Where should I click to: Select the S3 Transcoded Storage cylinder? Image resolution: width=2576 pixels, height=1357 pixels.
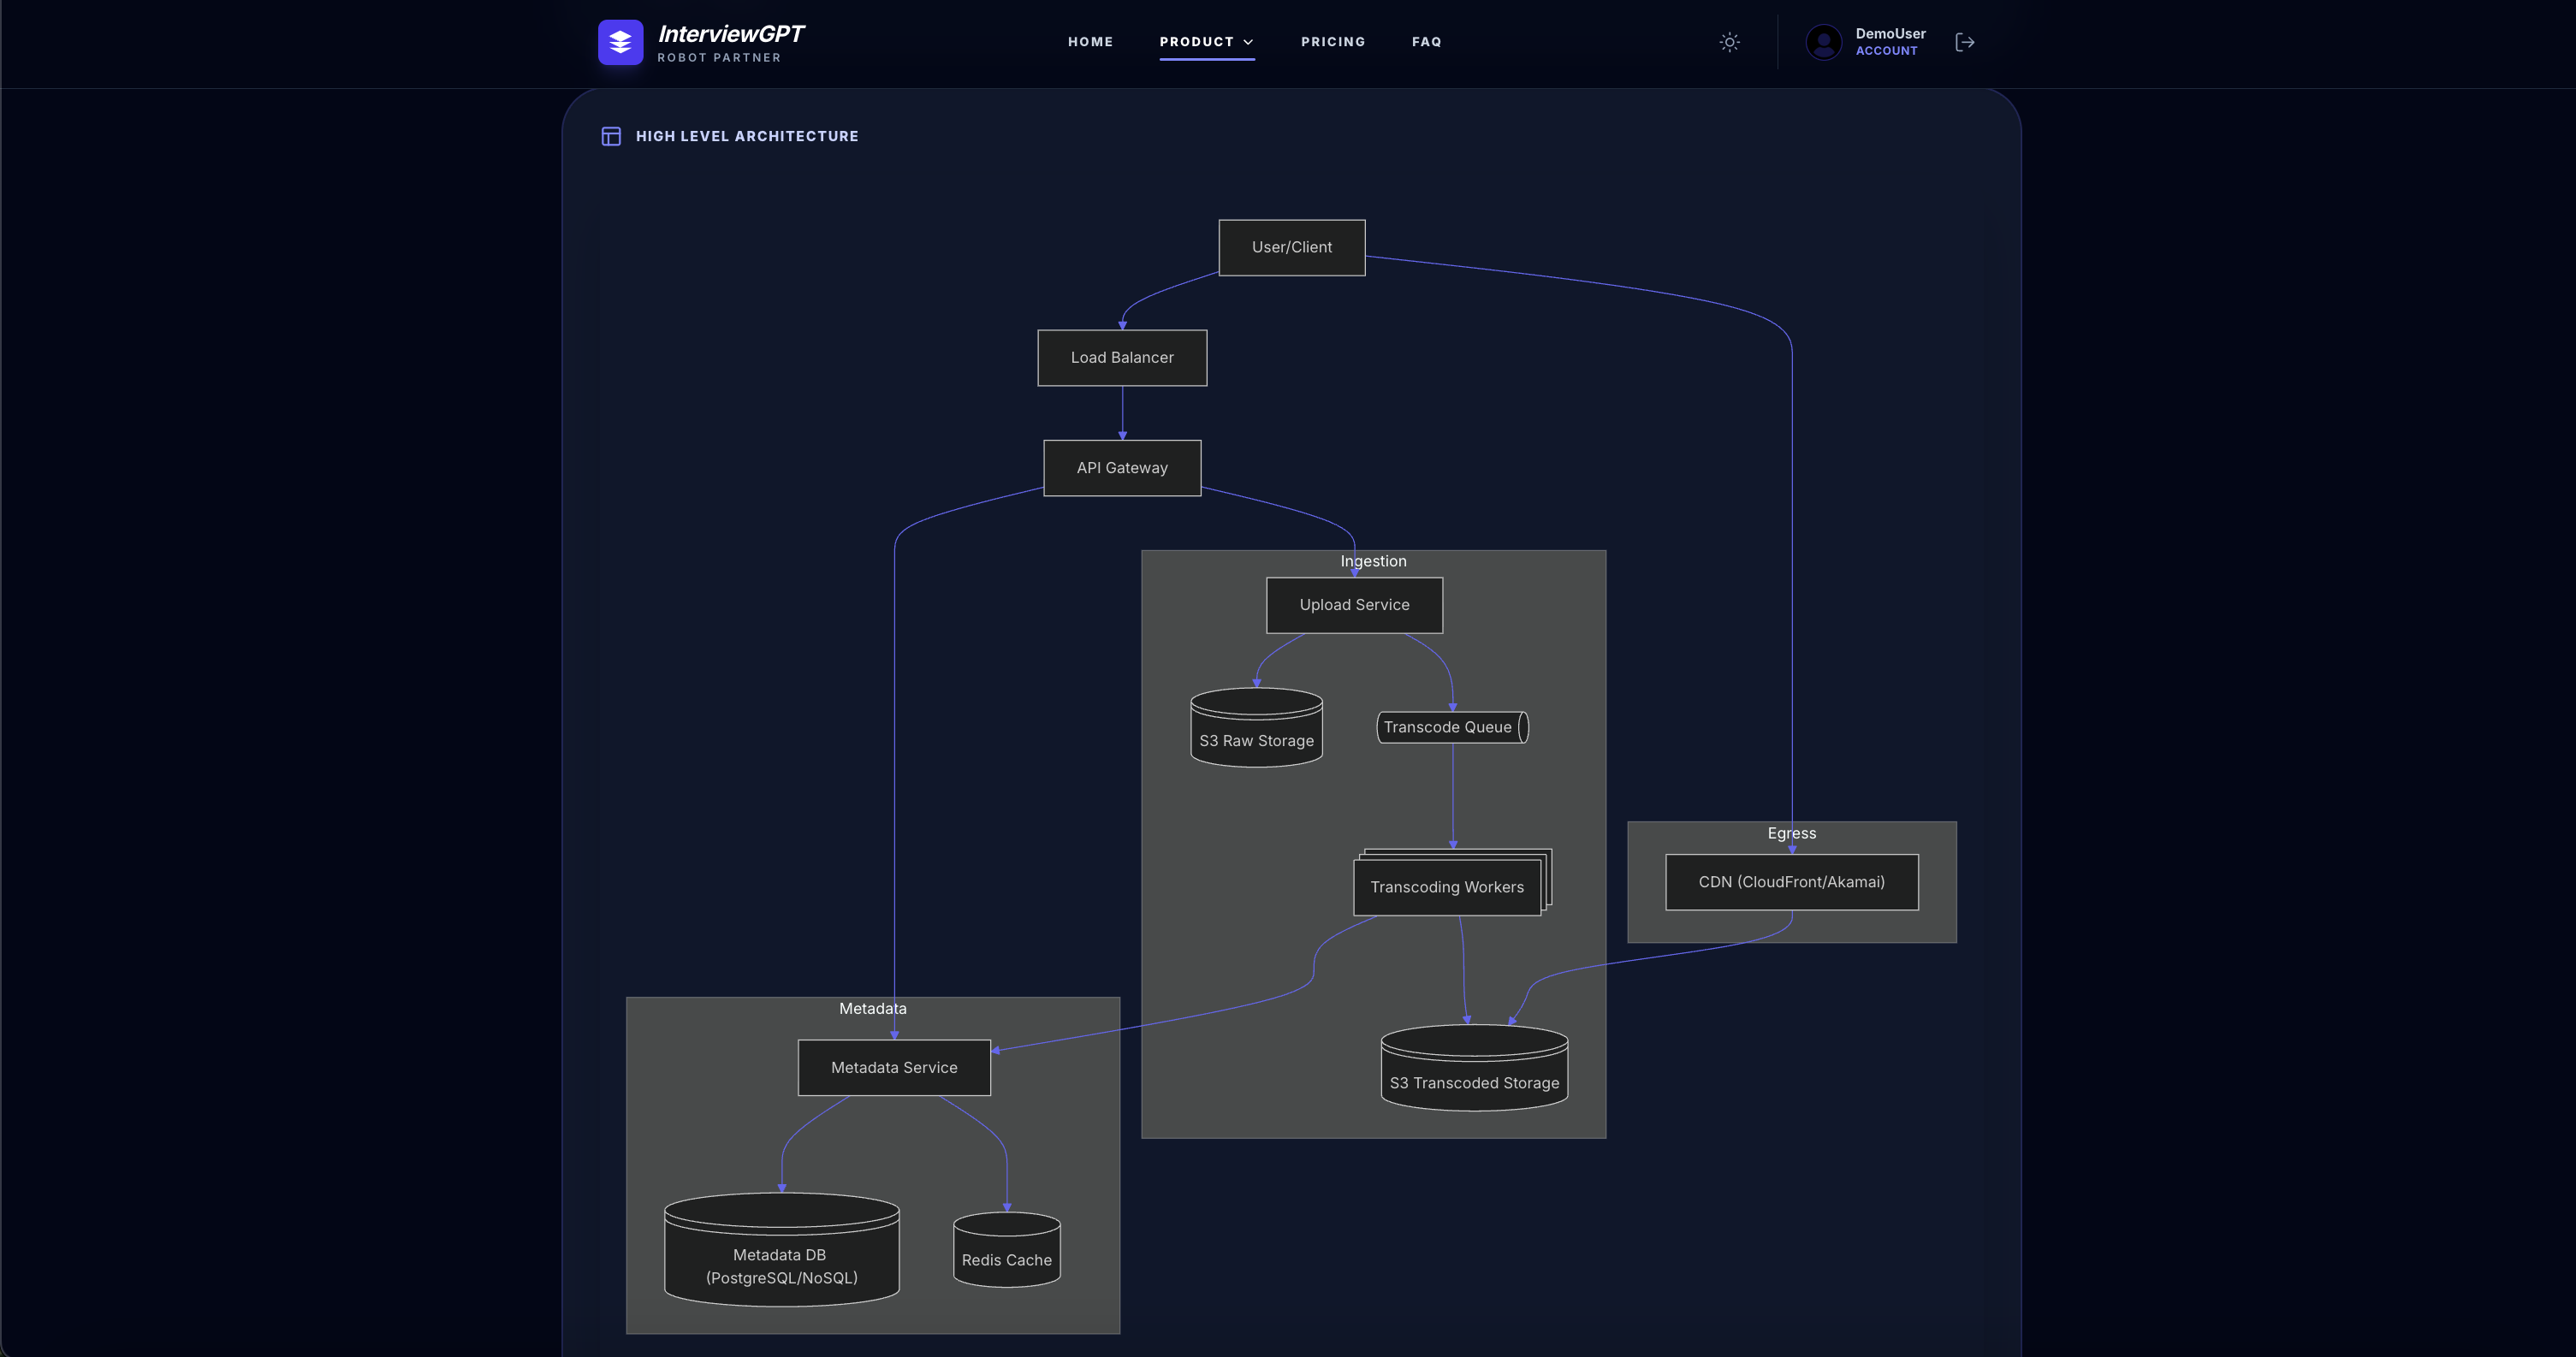(x=1472, y=1070)
